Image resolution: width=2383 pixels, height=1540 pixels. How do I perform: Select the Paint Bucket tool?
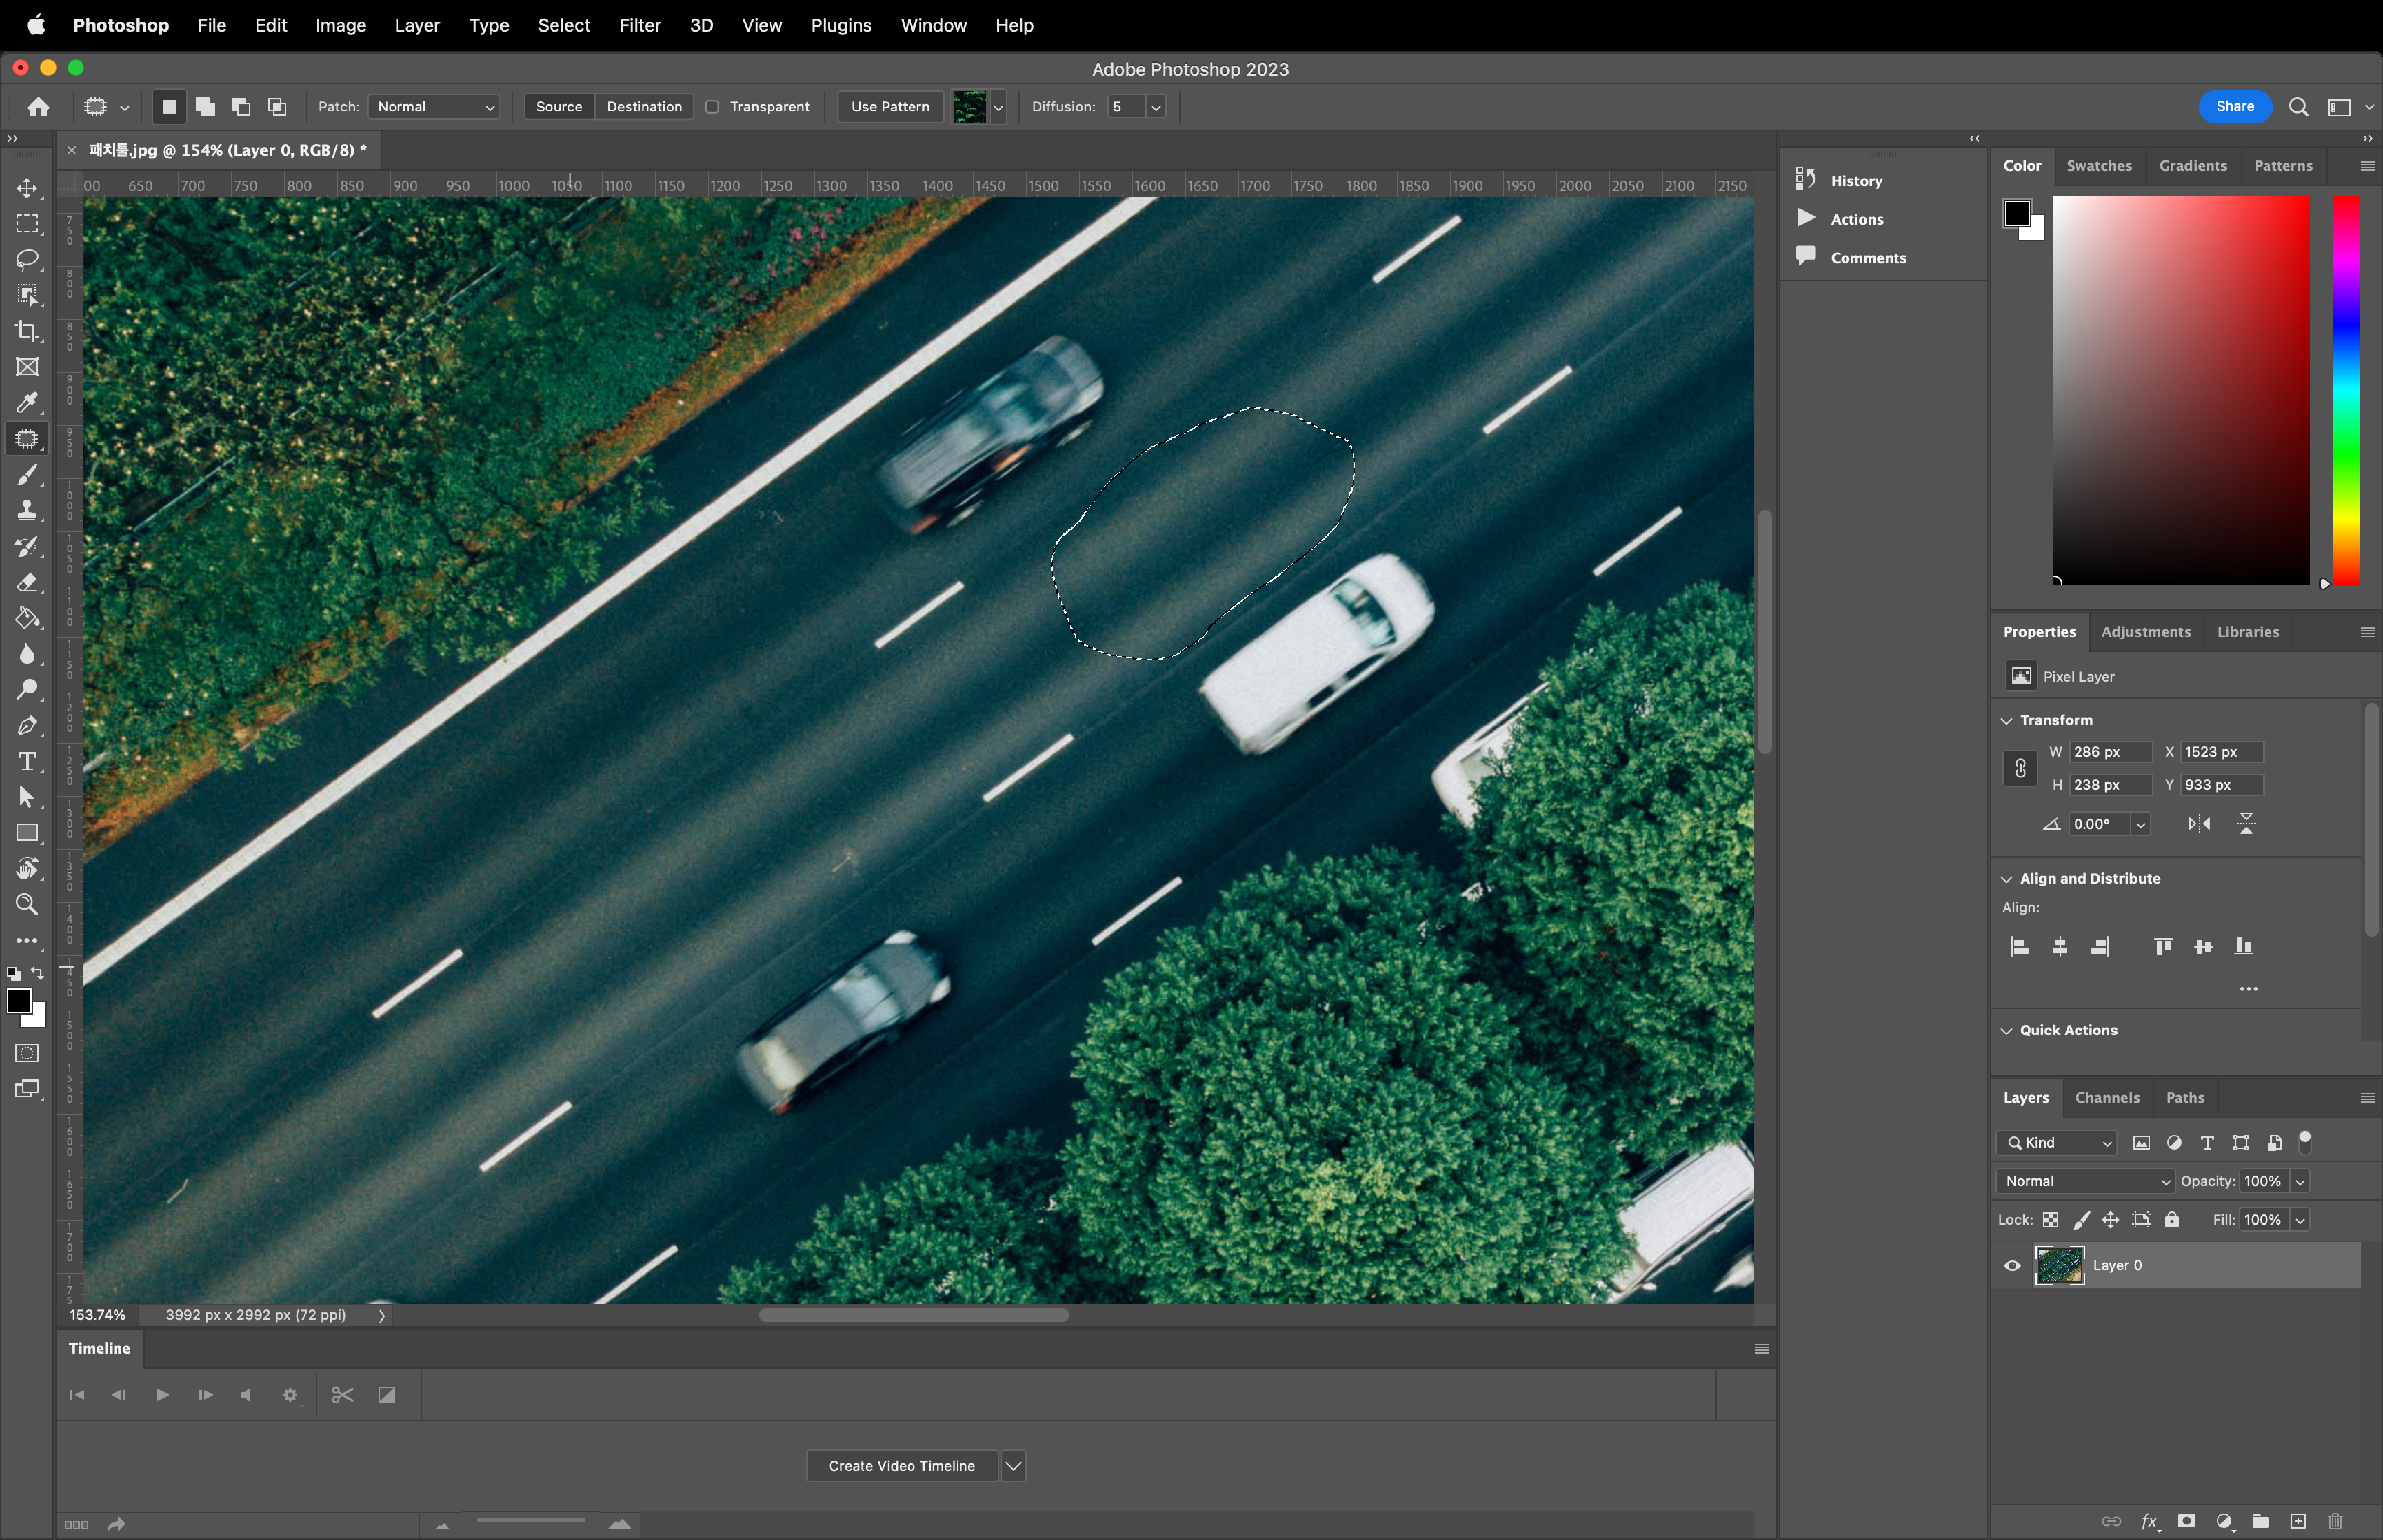point(27,618)
